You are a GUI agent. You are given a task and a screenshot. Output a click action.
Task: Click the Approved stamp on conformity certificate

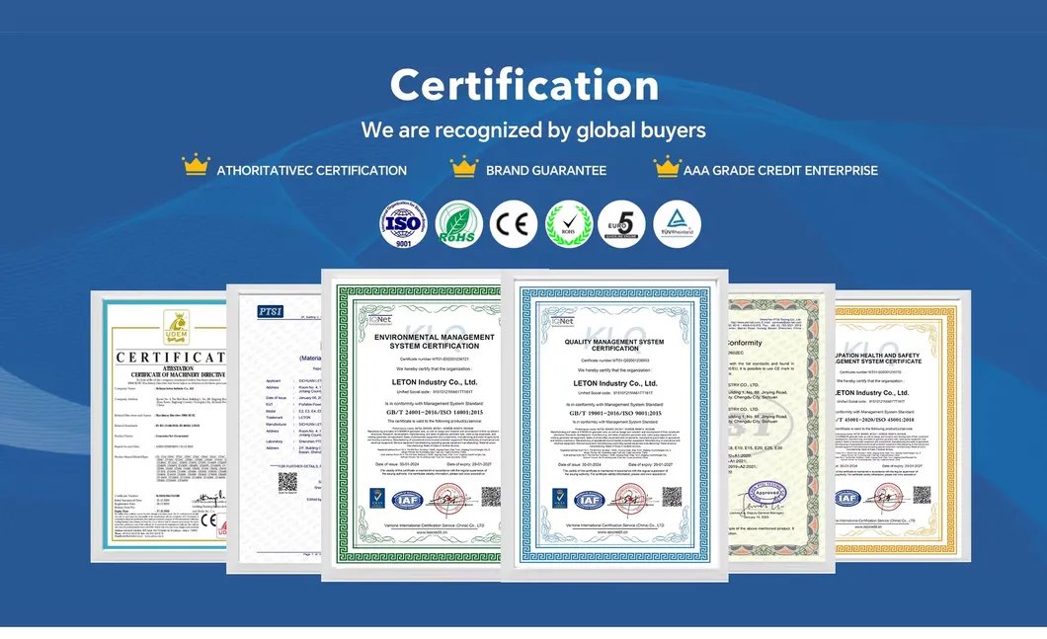(766, 494)
